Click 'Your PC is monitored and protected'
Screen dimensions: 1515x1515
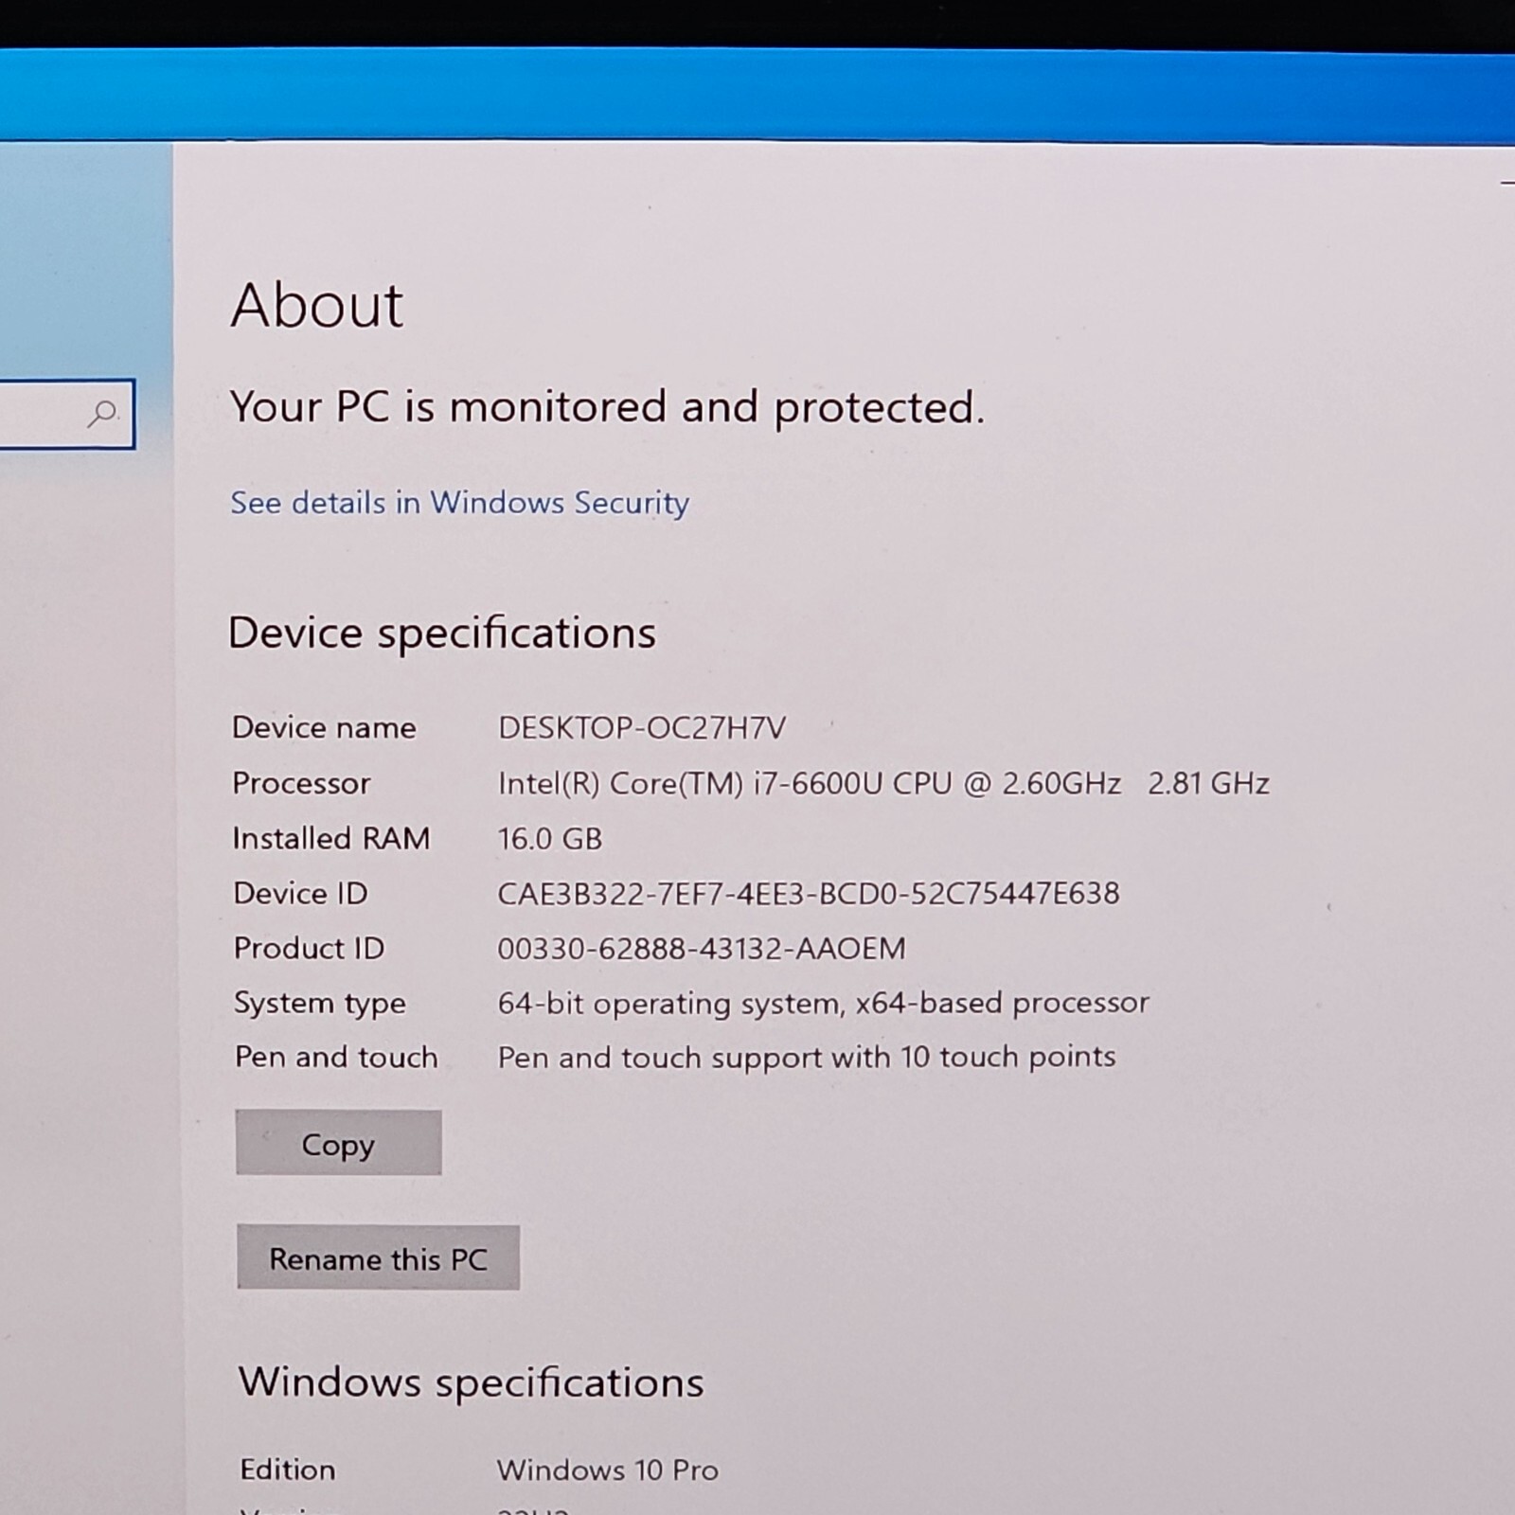click(x=607, y=407)
